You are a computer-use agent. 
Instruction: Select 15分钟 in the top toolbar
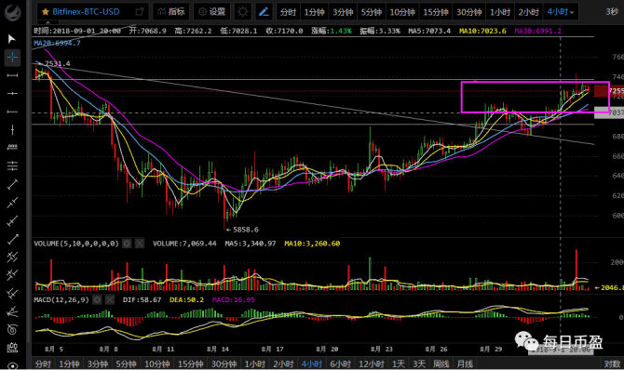pyautogui.click(x=435, y=12)
